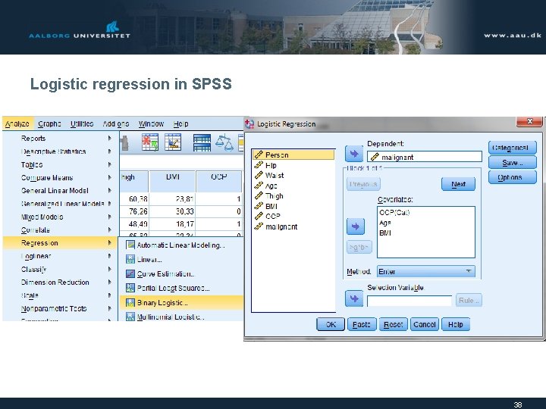Click the Options button
Screen dimensions: 546x409
[512, 177]
